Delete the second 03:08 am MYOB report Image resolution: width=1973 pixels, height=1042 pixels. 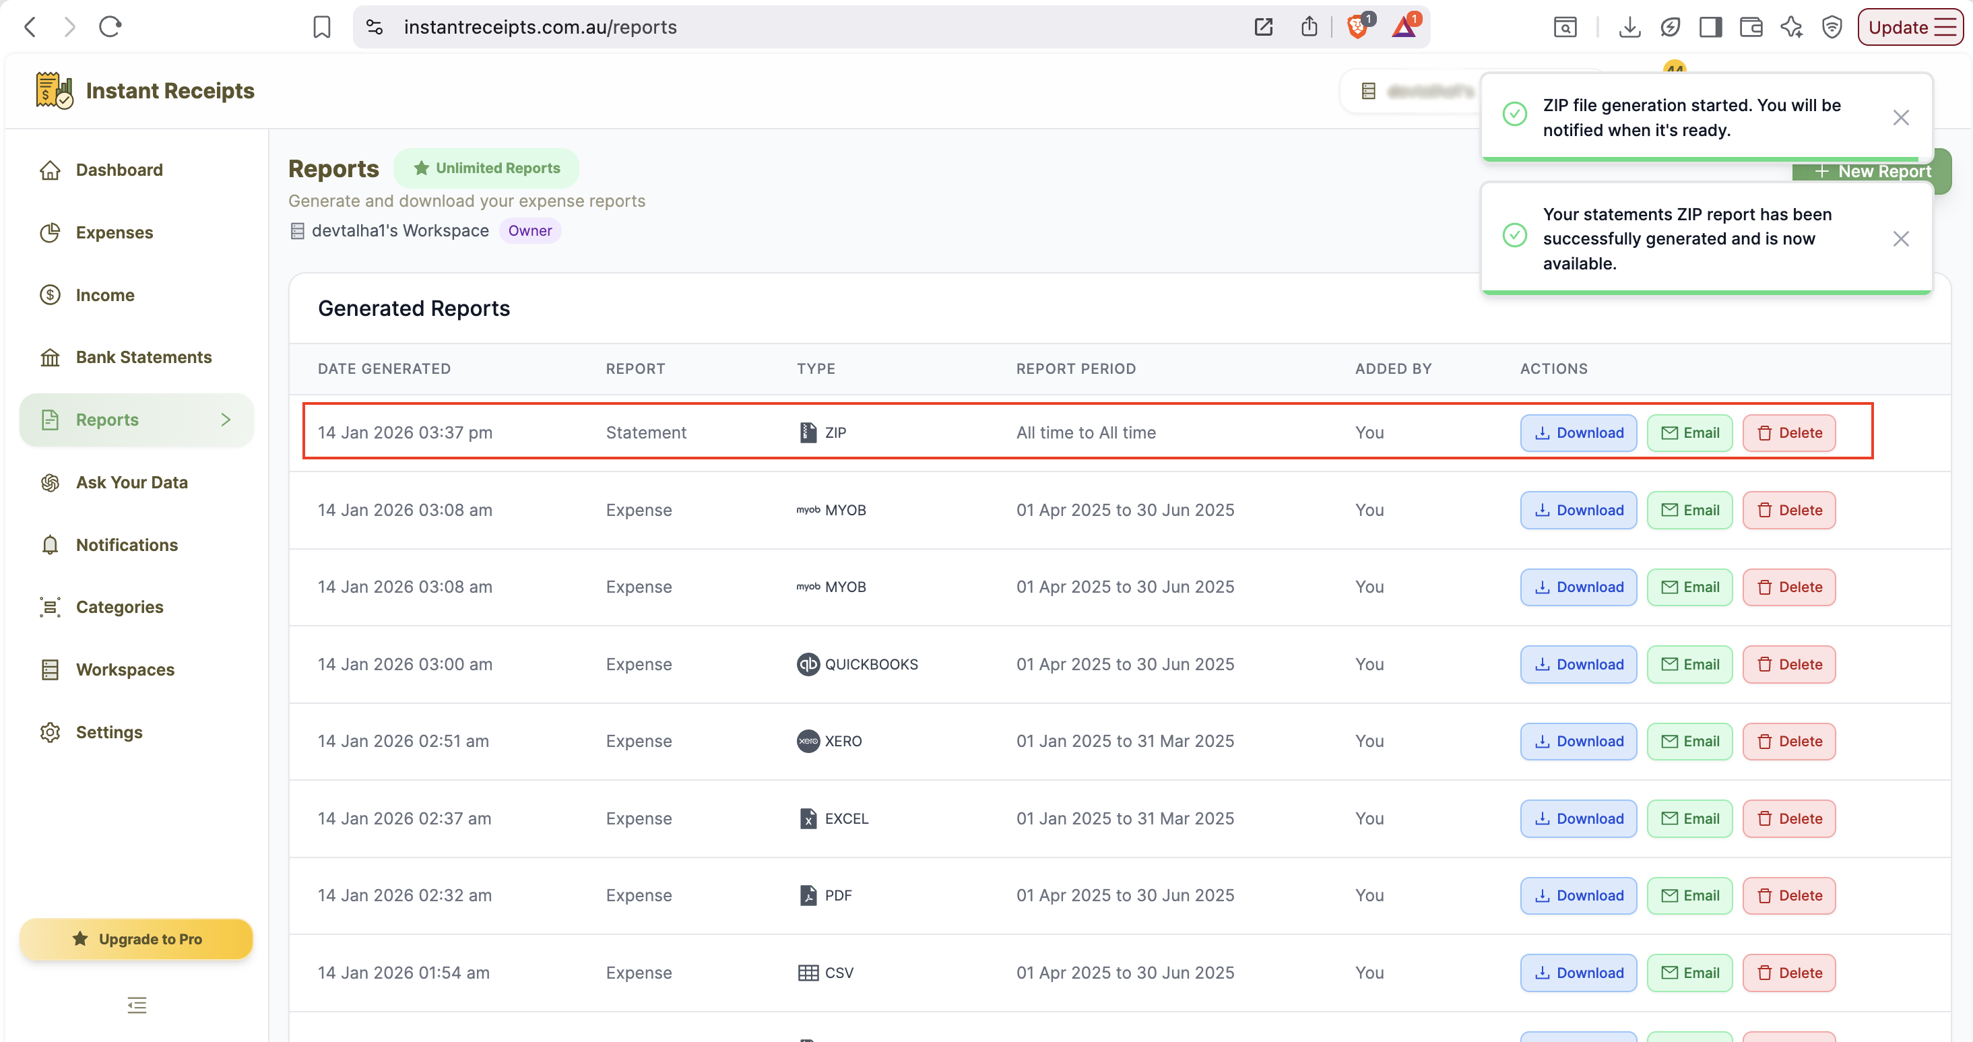tap(1789, 587)
